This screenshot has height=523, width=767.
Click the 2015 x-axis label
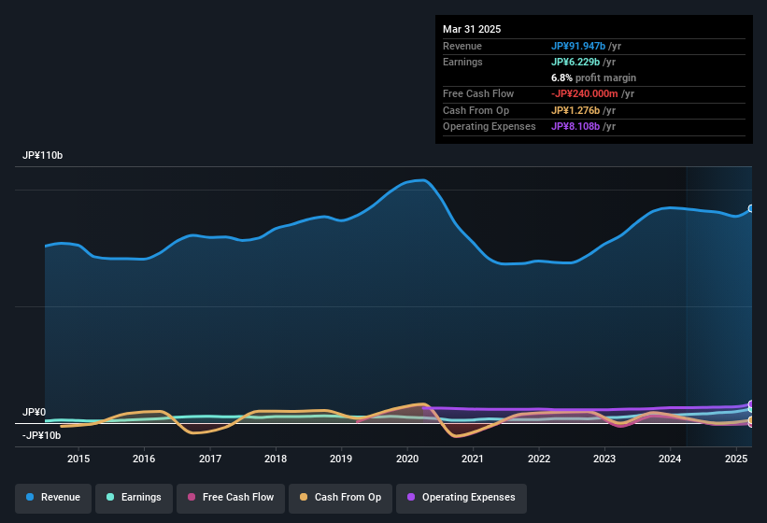[78, 459]
